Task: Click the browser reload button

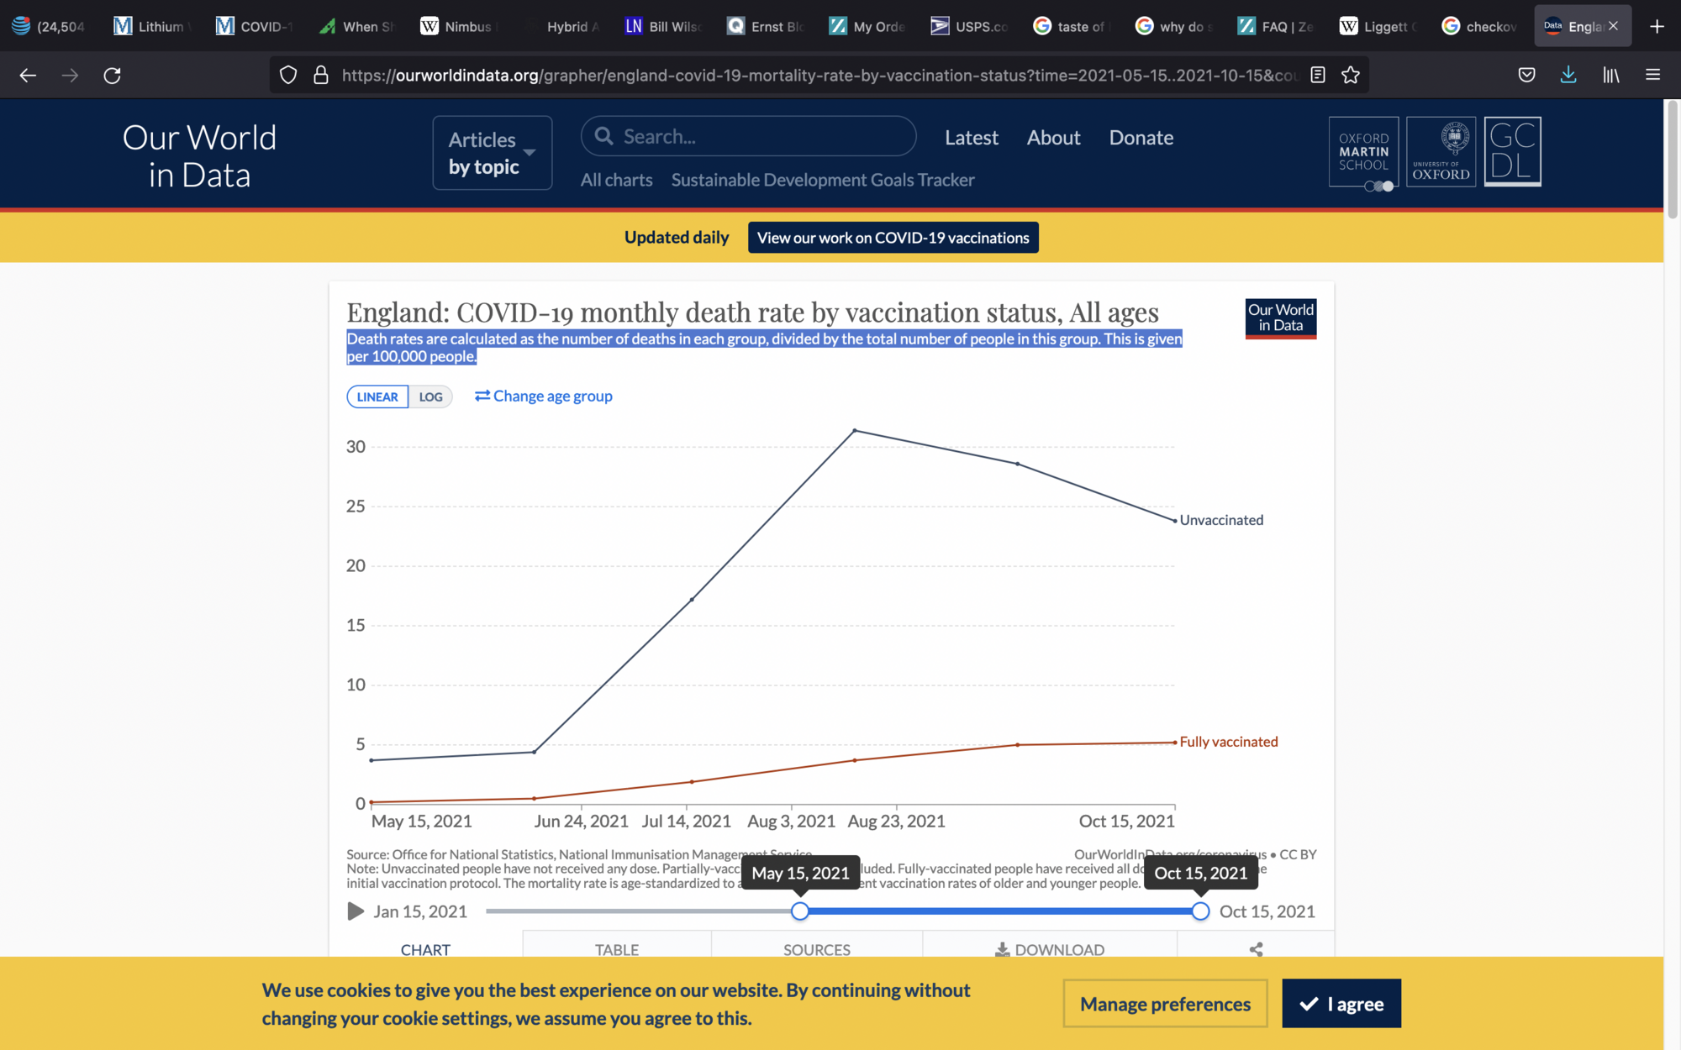Action: click(112, 76)
